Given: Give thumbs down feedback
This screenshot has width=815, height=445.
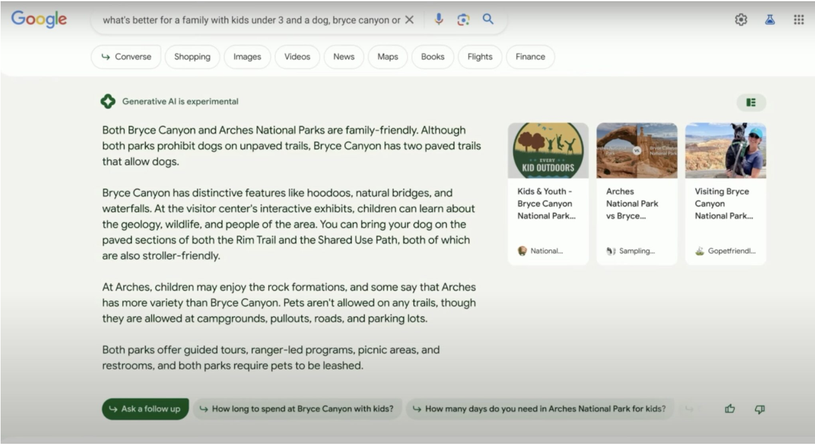Looking at the screenshot, I should 760,409.
